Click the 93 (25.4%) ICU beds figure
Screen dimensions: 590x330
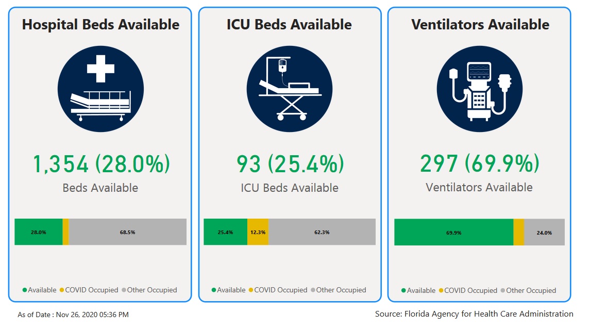tap(290, 164)
